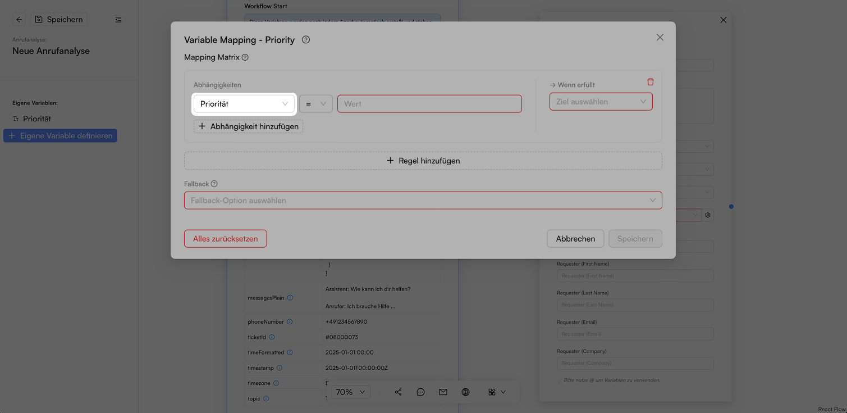Click the 2025-01-01 00:00 value
This screenshot has height=413, width=847.
350,352
